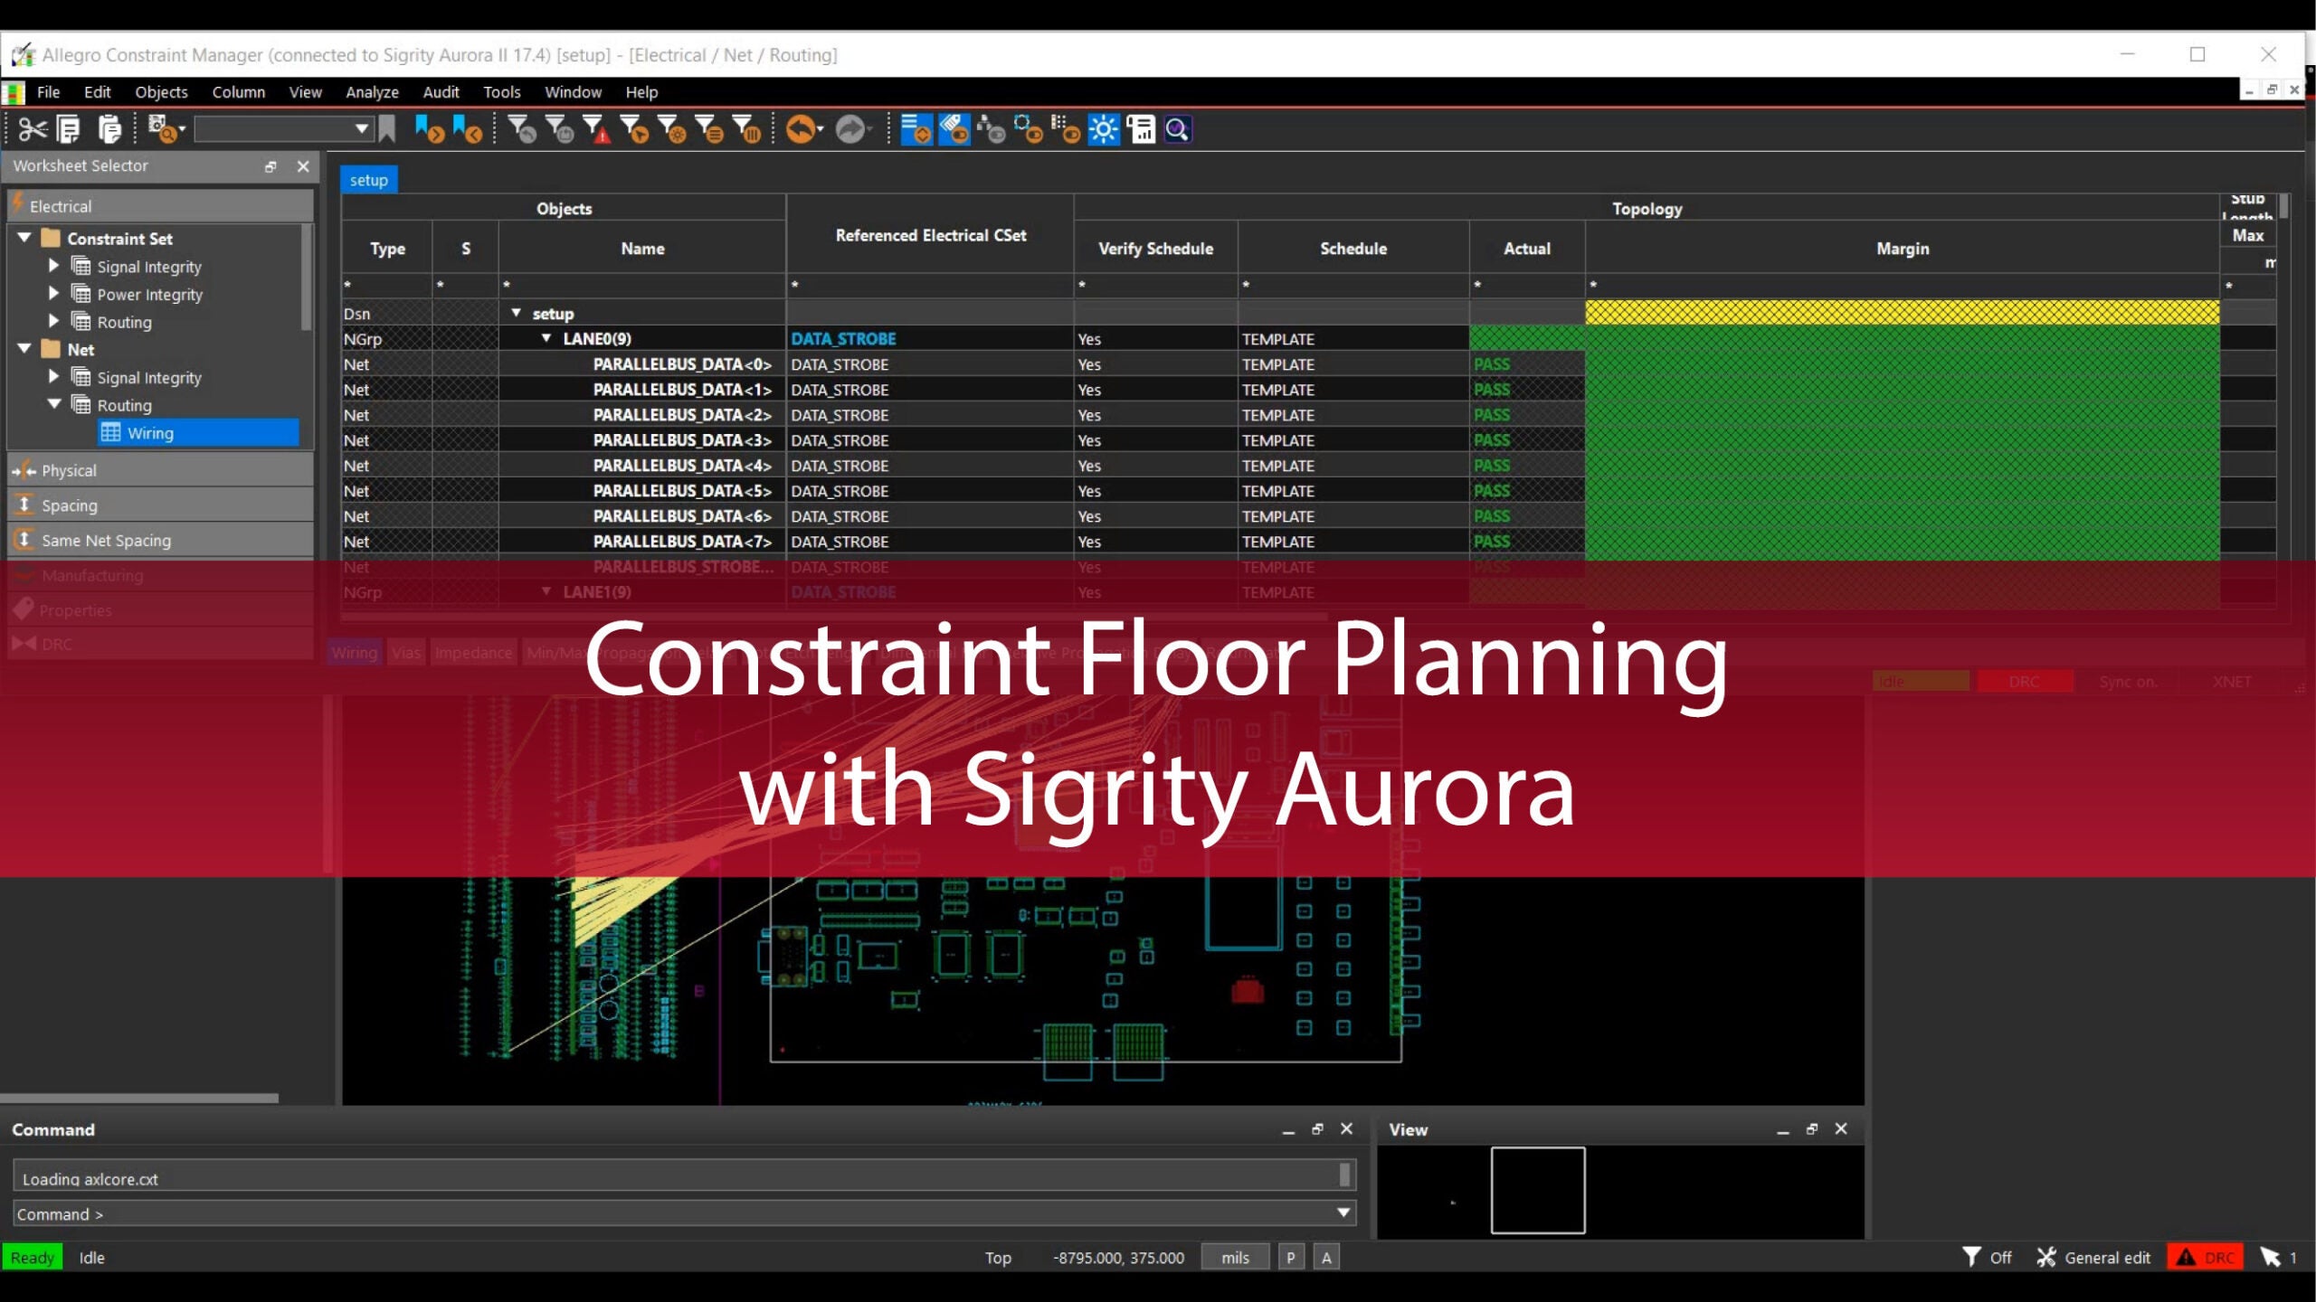This screenshot has height=1302, width=2316.
Task: Expand Power Integrity under Constraint Set
Action: click(53, 294)
